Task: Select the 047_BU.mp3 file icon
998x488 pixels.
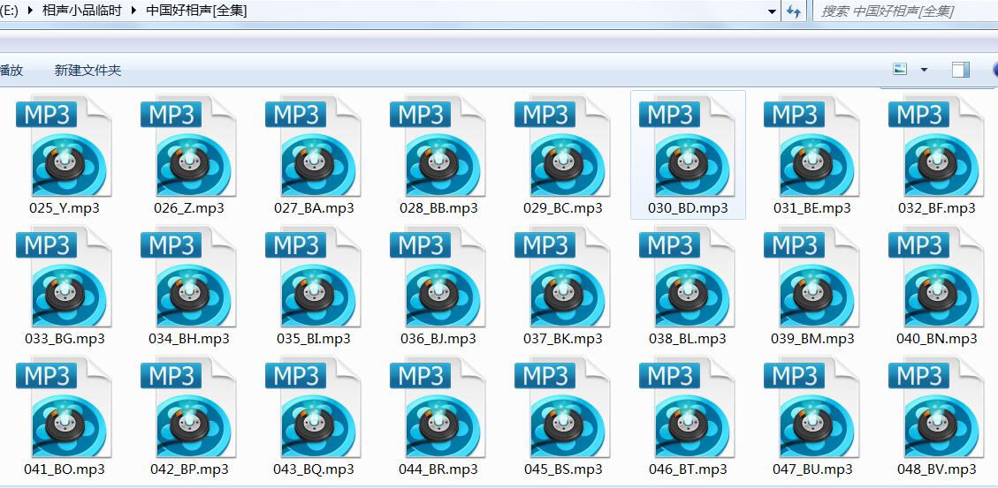Action: 812,409
